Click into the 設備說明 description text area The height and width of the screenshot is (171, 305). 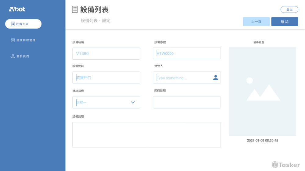(146, 135)
